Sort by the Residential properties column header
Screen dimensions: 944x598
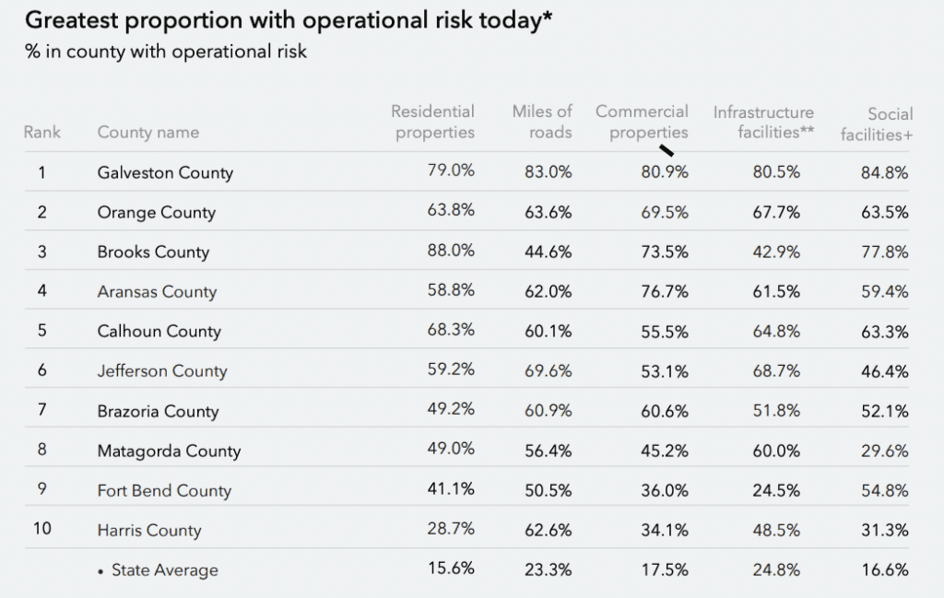click(x=432, y=122)
